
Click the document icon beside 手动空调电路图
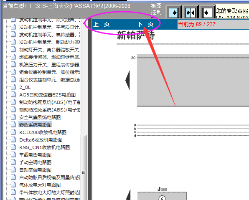13,162
